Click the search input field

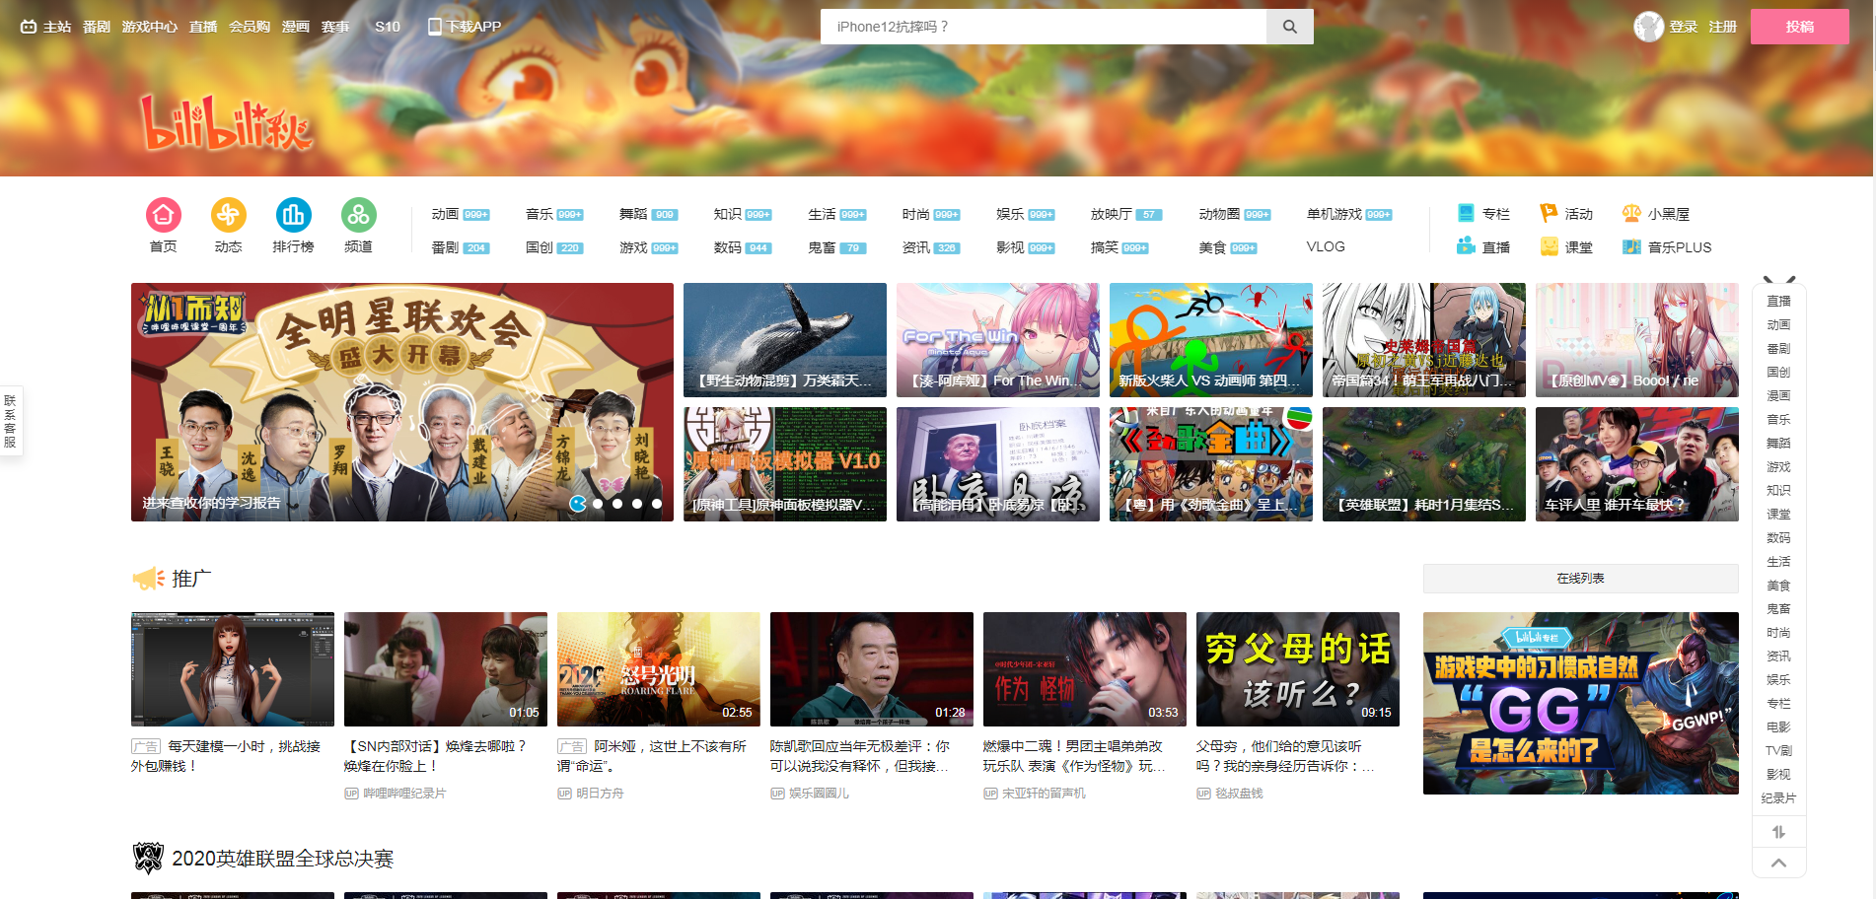click(x=1043, y=27)
